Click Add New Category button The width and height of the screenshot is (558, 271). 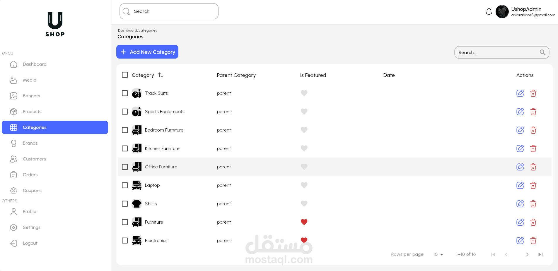tap(147, 52)
